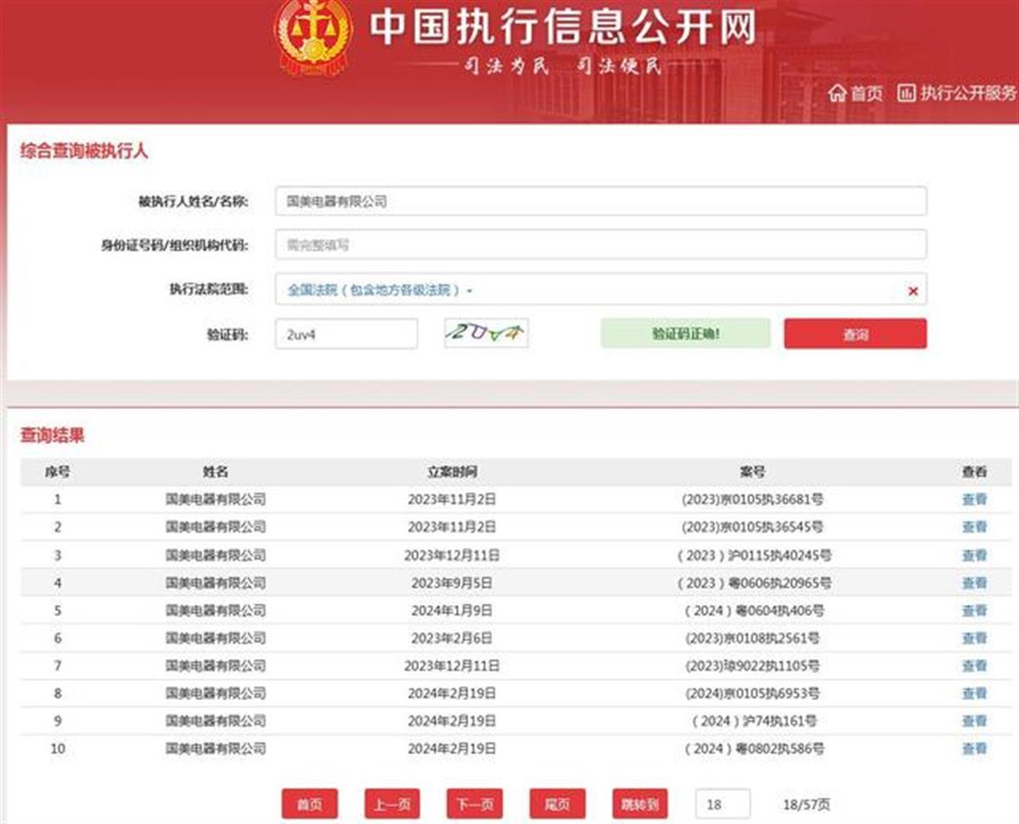The image size is (1019, 824).
Task: Advance to next page 下一页
Action: 475,804
